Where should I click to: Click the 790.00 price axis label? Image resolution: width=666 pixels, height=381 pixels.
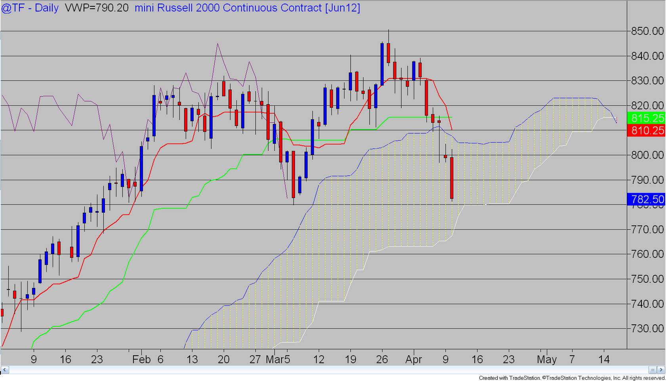[x=647, y=180]
